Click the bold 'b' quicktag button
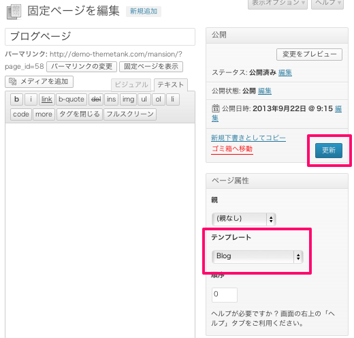Image resolution: width=354 pixels, height=338 pixels. (x=16, y=99)
